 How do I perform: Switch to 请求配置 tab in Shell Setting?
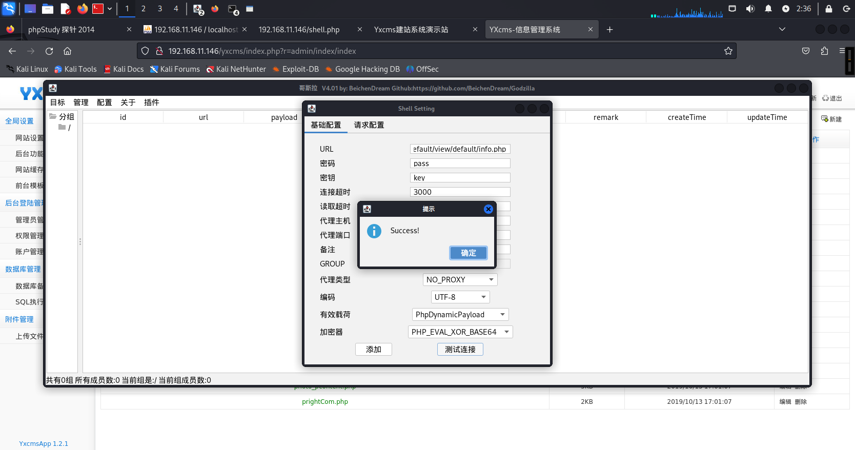click(x=369, y=125)
